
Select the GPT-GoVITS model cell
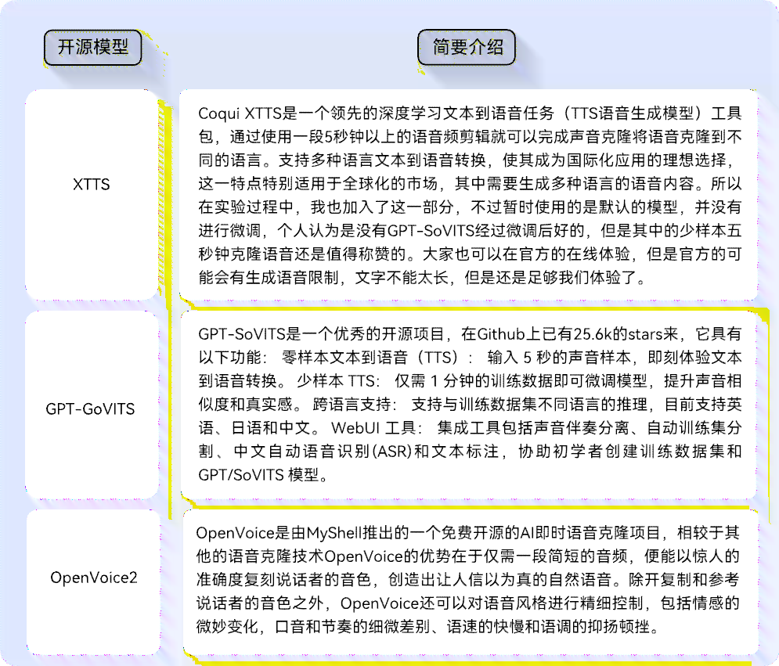click(x=92, y=405)
